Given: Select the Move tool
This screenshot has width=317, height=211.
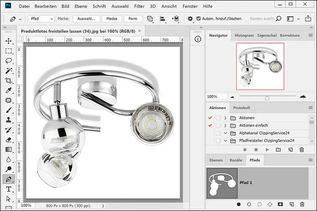Looking at the screenshot, I should [8, 41].
